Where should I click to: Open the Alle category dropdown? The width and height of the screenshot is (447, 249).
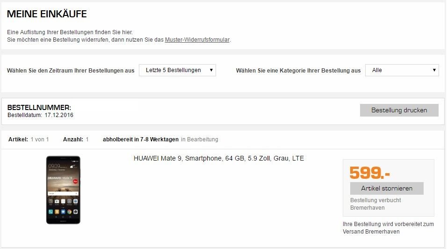point(402,70)
